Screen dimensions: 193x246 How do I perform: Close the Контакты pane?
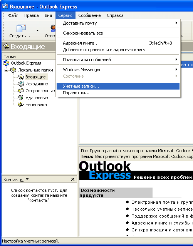coord(73,180)
